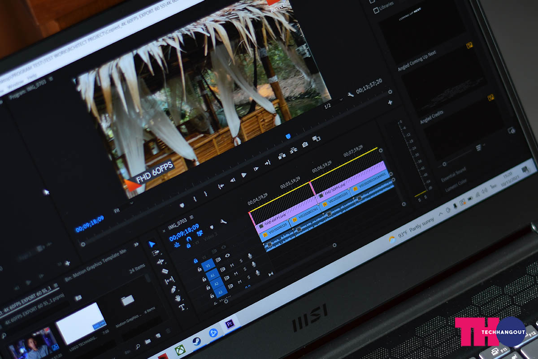Viewport: 538px width, 359px height.
Task: Click the timeline playhead timecode field
Action: coord(184,233)
